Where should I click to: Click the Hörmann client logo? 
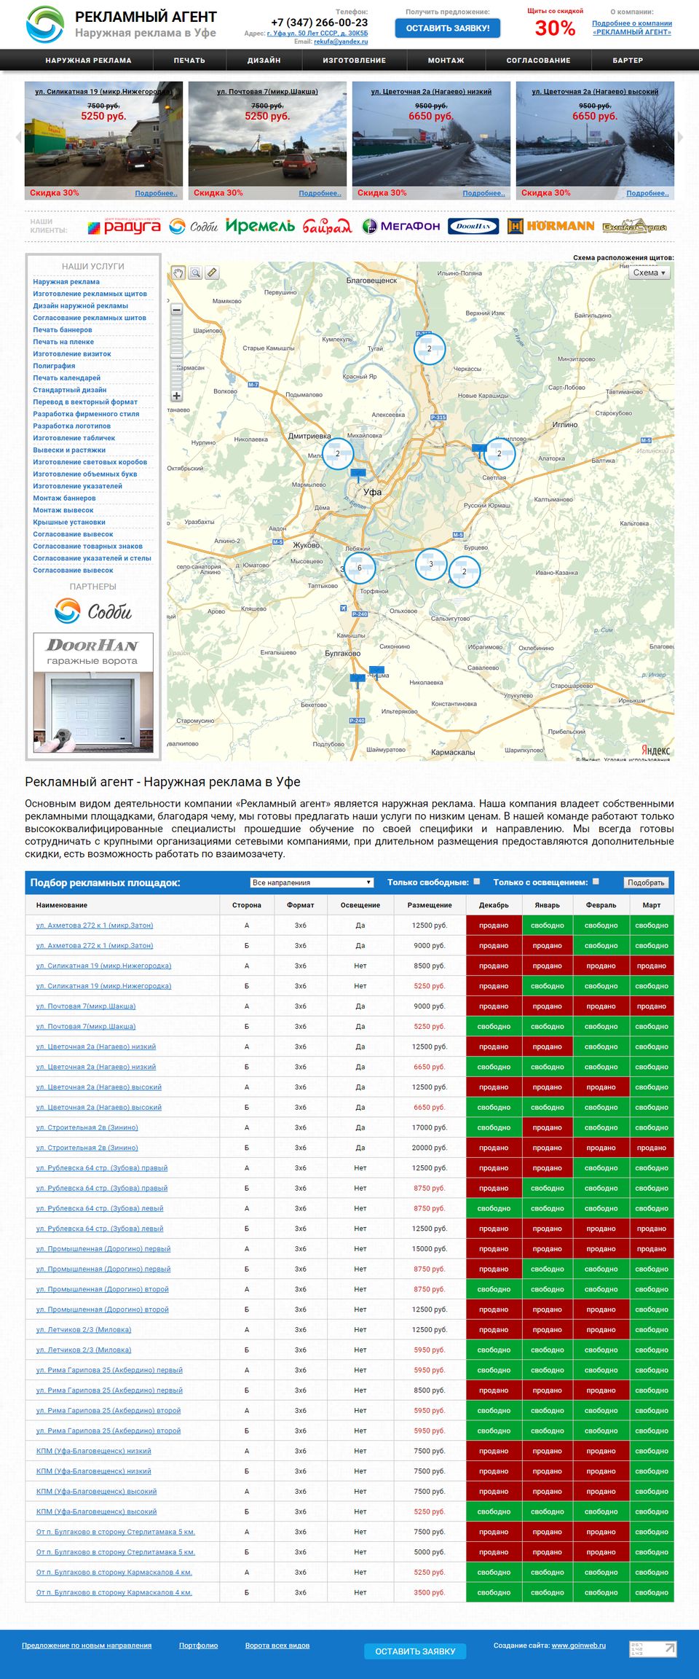[551, 227]
